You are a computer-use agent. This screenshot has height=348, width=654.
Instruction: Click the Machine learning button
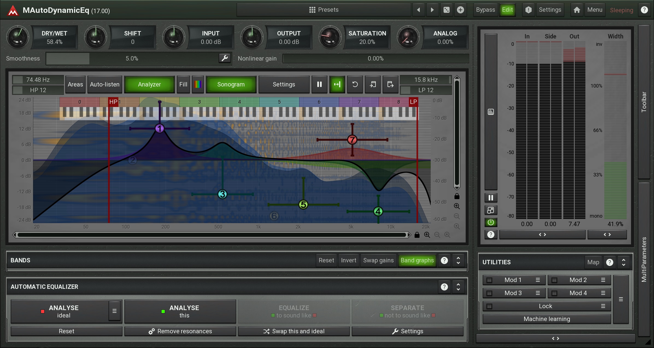click(547, 319)
